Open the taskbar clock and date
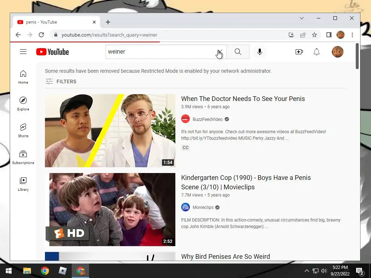 340,271
